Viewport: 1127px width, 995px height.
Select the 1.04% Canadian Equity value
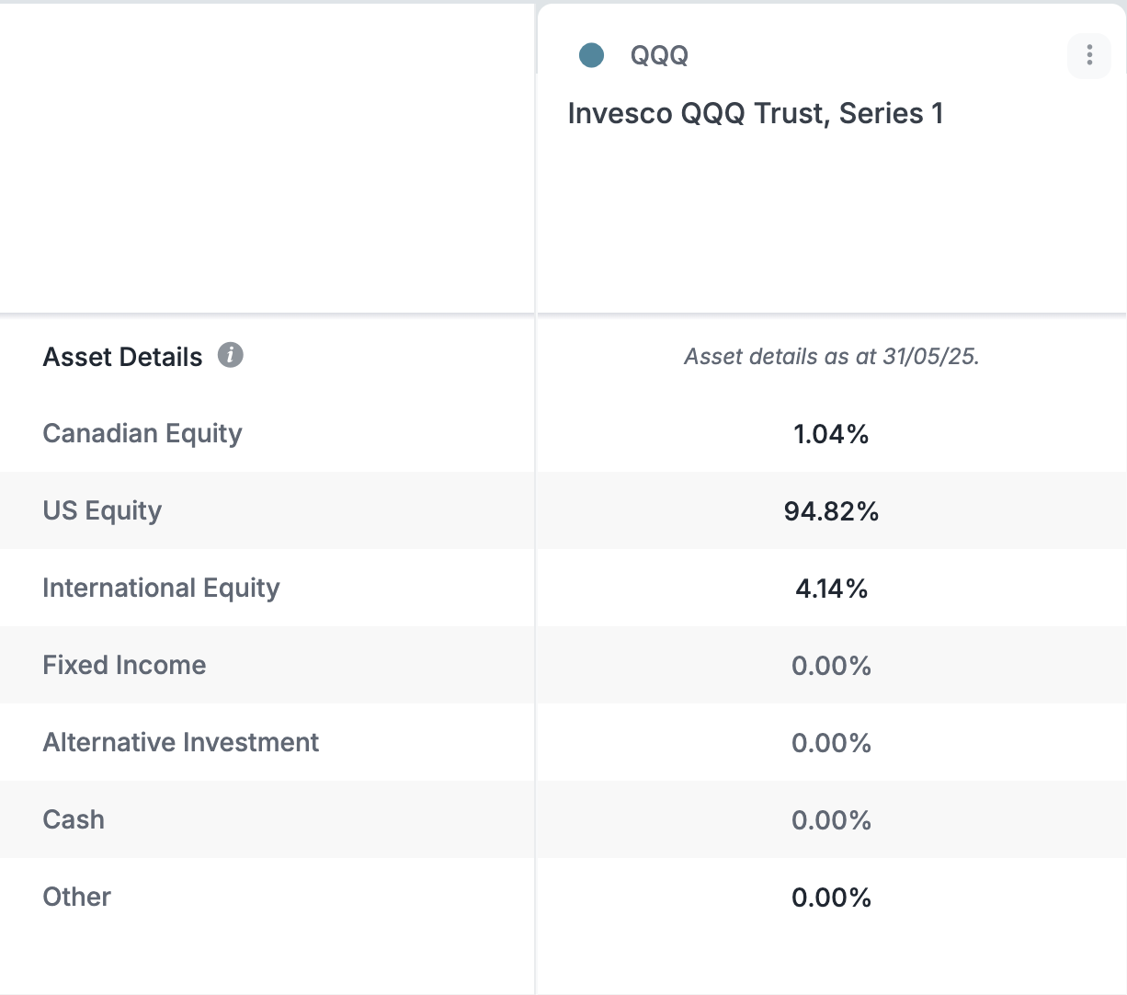tap(832, 434)
